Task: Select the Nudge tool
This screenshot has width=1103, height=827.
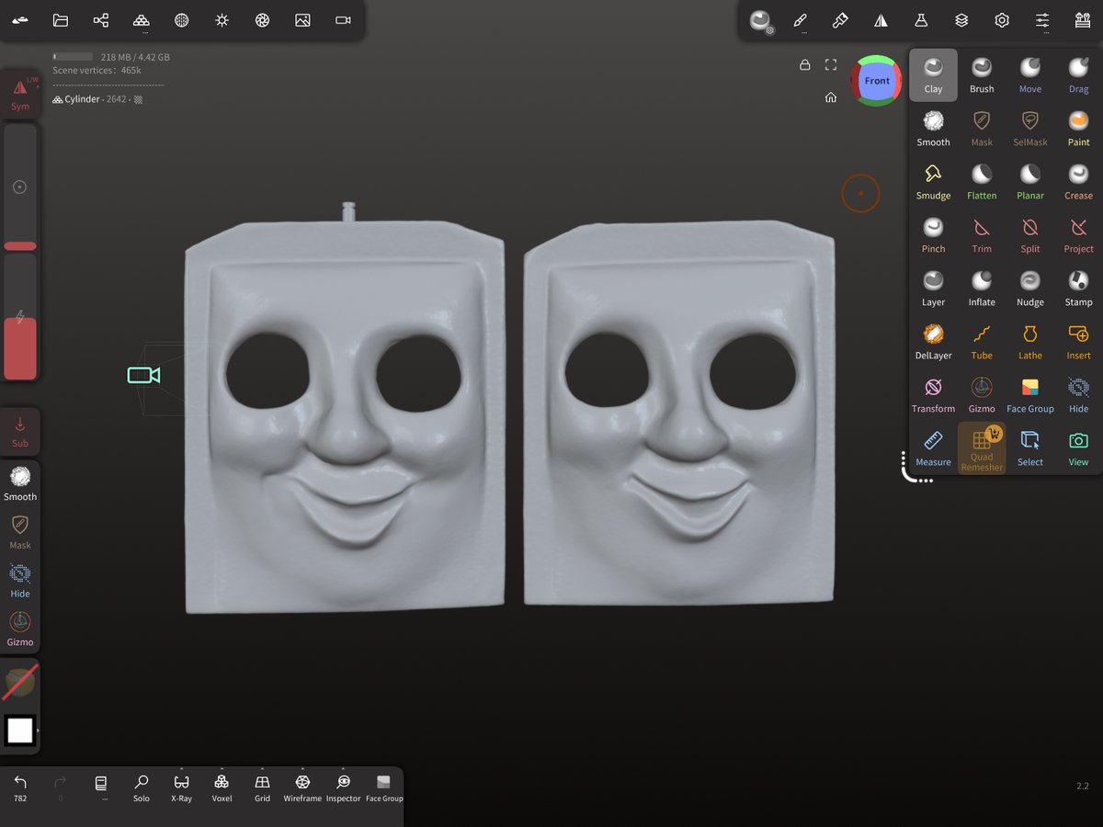Action: tap(1030, 288)
